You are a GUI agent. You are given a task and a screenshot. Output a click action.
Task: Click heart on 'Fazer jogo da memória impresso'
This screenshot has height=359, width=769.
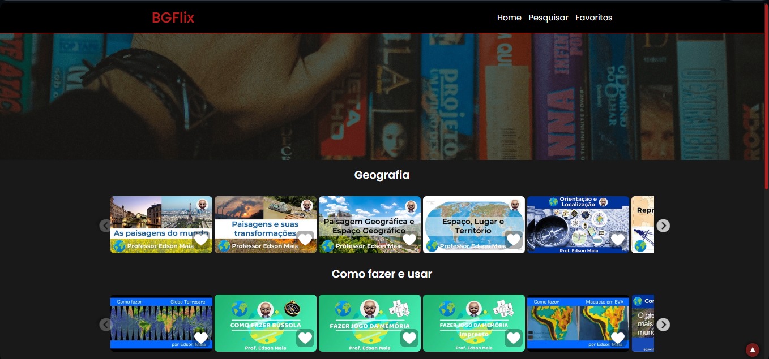514,338
